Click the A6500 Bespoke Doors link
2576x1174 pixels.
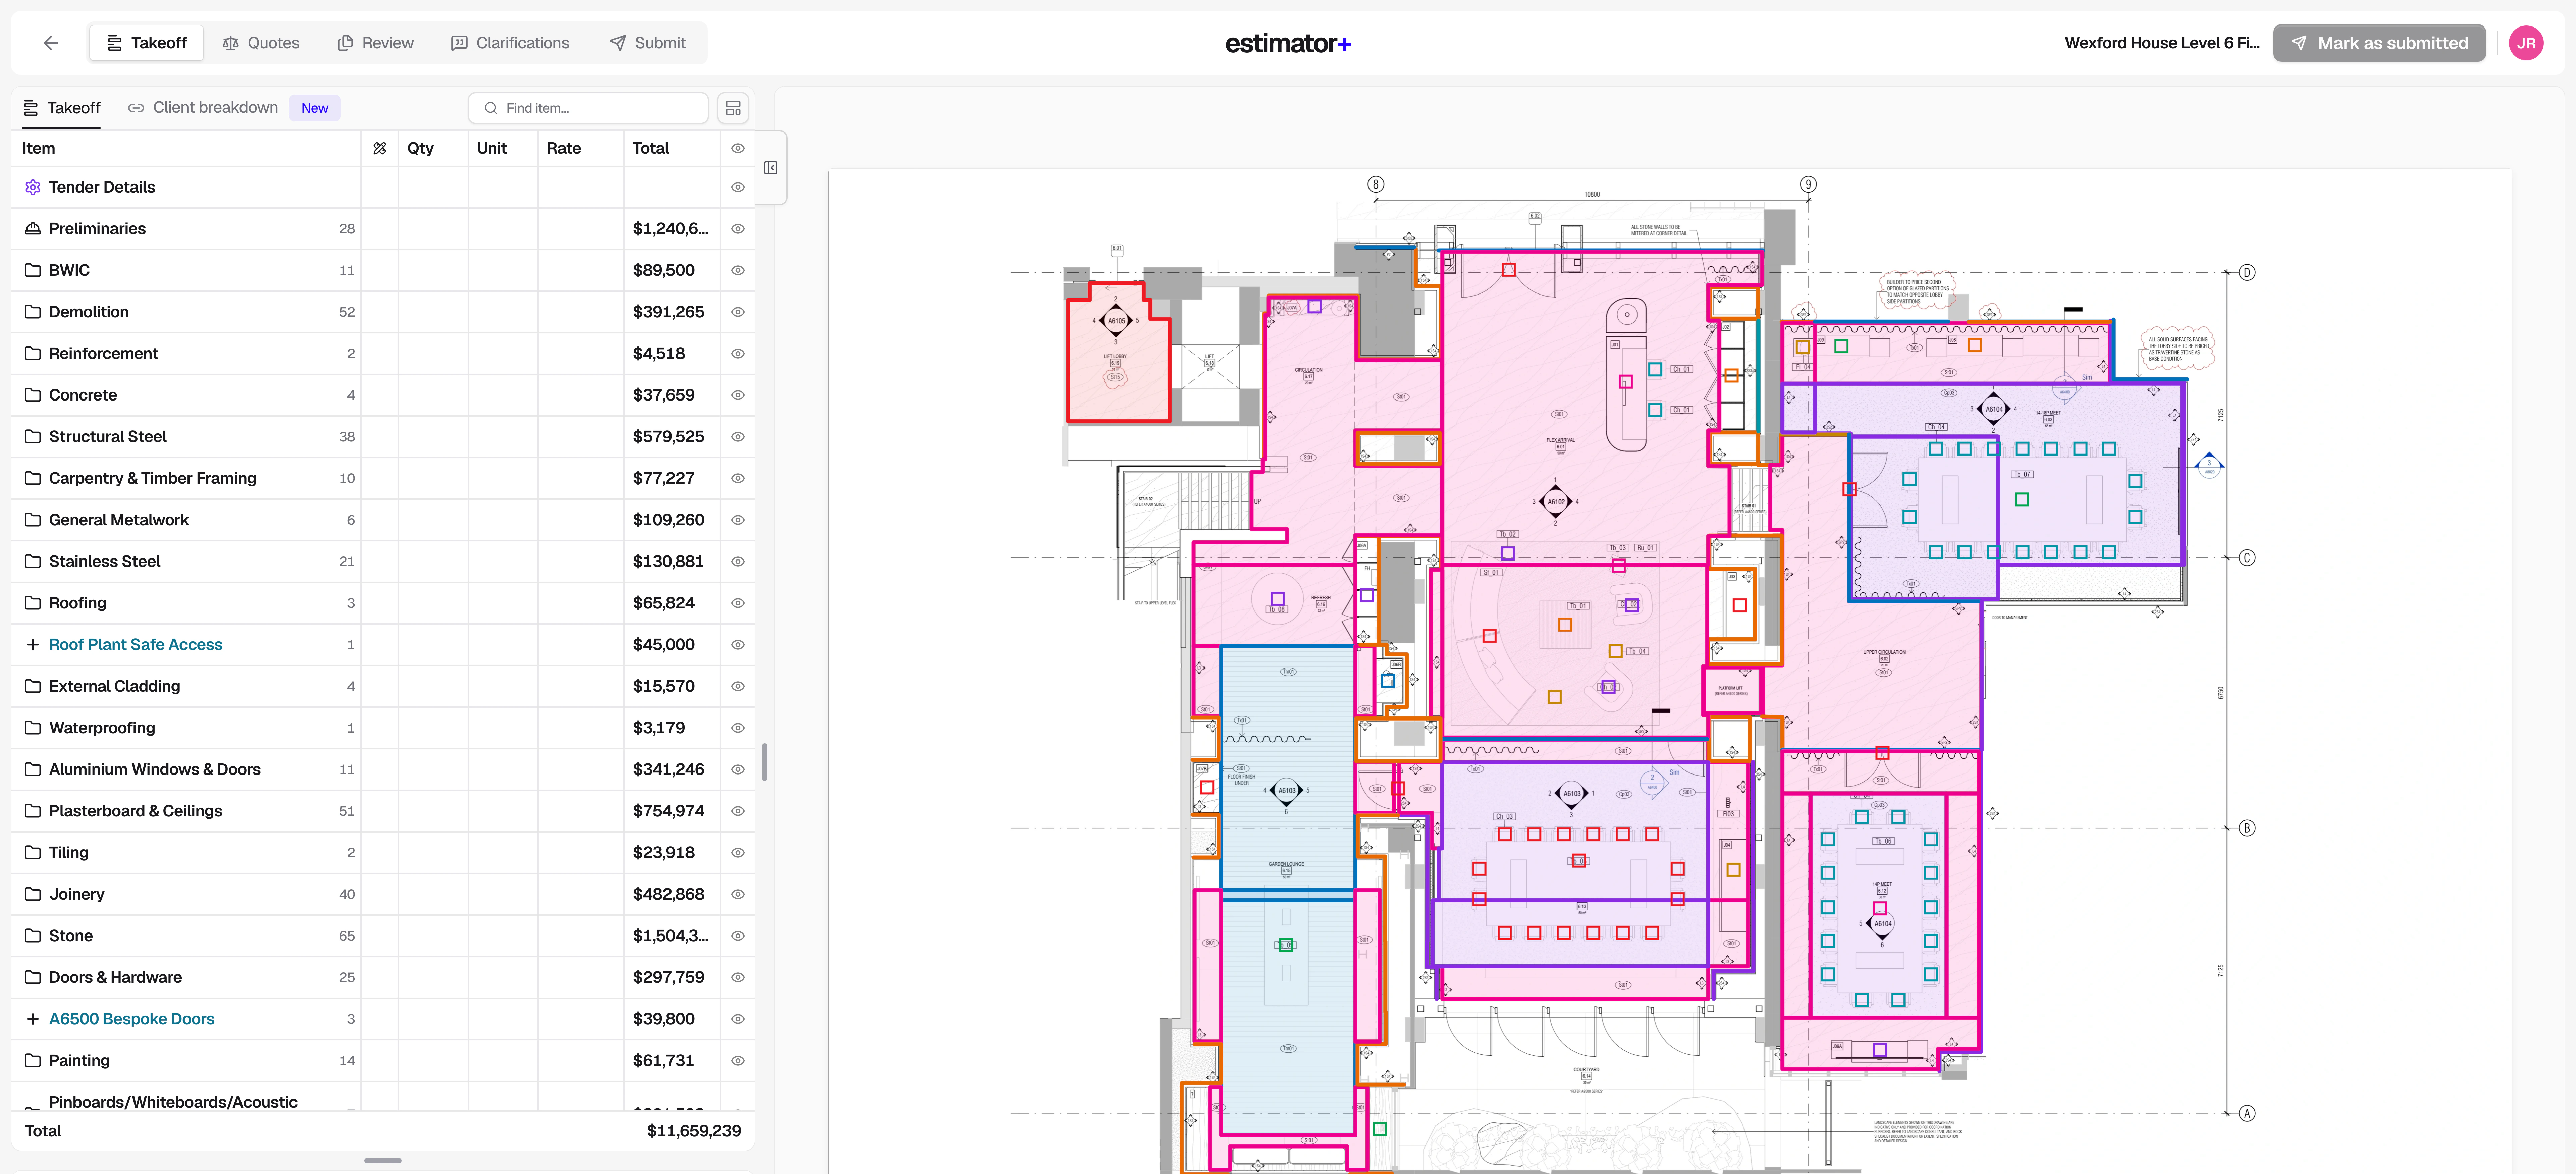[132, 1019]
